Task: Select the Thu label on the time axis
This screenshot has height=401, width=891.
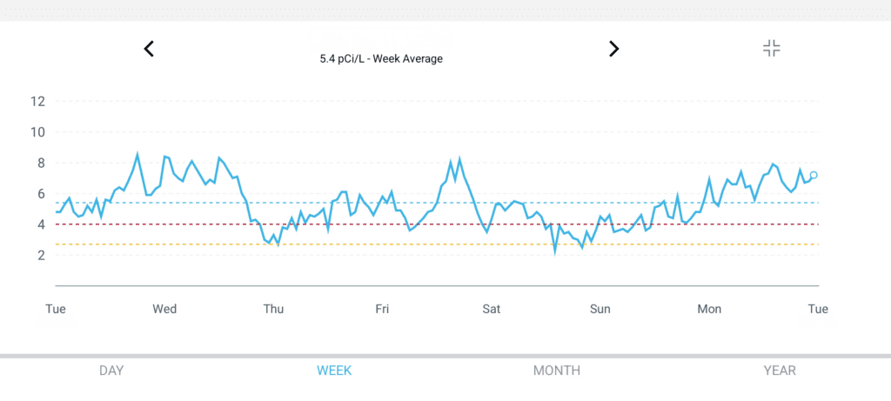Action: tap(273, 309)
